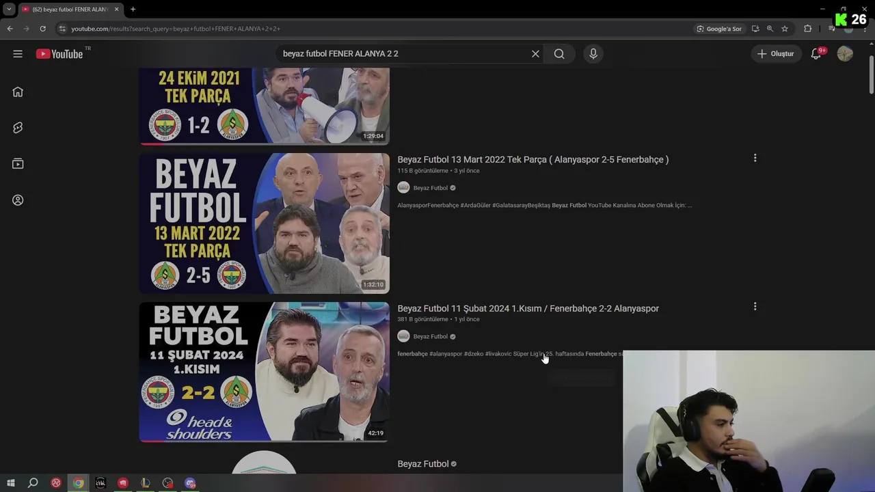Open the browser extensions puzzle icon

(x=808, y=29)
